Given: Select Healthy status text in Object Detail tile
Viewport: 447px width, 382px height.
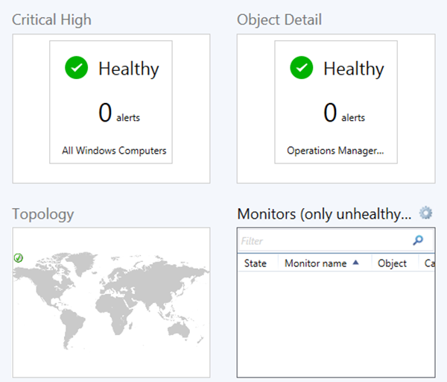Looking at the screenshot, I should pyautogui.click(x=353, y=69).
